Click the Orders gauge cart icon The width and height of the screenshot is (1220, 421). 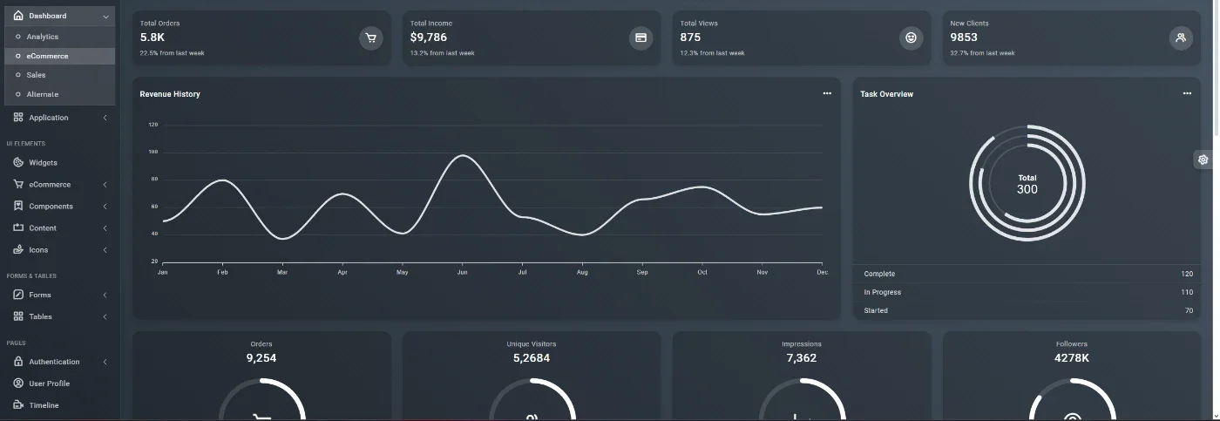261,417
